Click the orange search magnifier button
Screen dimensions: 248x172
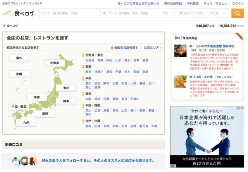pos(237,13)
